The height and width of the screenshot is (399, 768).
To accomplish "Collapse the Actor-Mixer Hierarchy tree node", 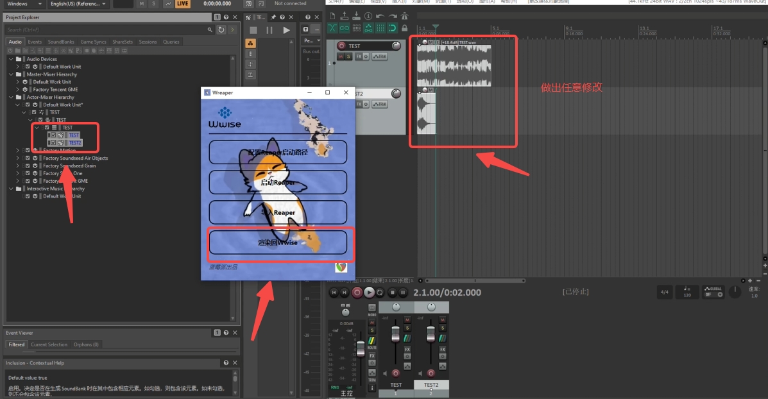I will click(x=11, y=97).
